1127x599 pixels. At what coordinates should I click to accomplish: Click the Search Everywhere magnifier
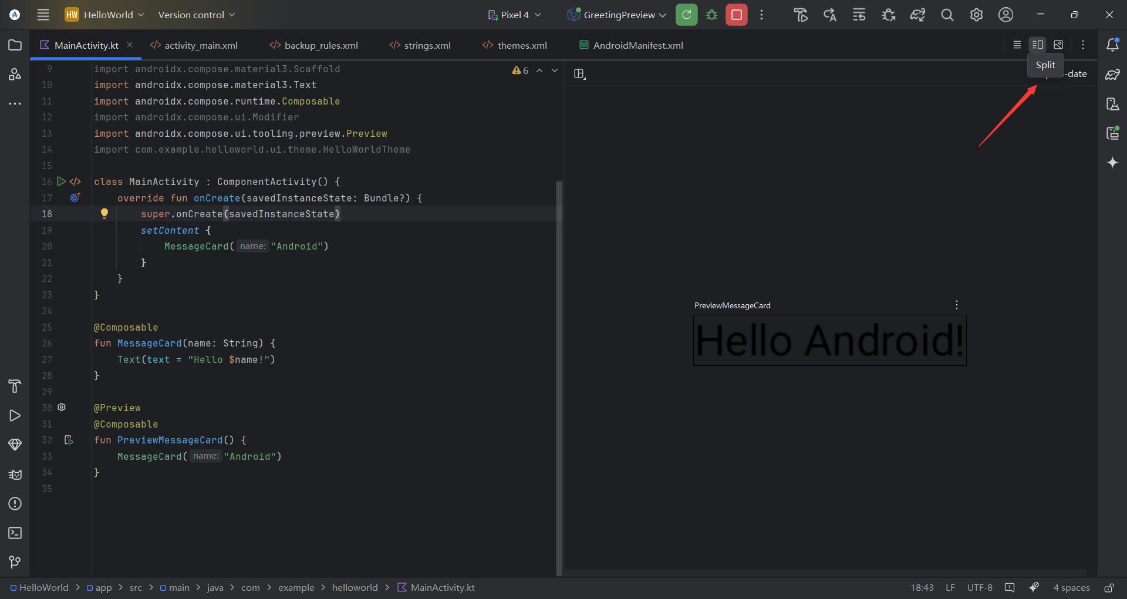[947, 15]
